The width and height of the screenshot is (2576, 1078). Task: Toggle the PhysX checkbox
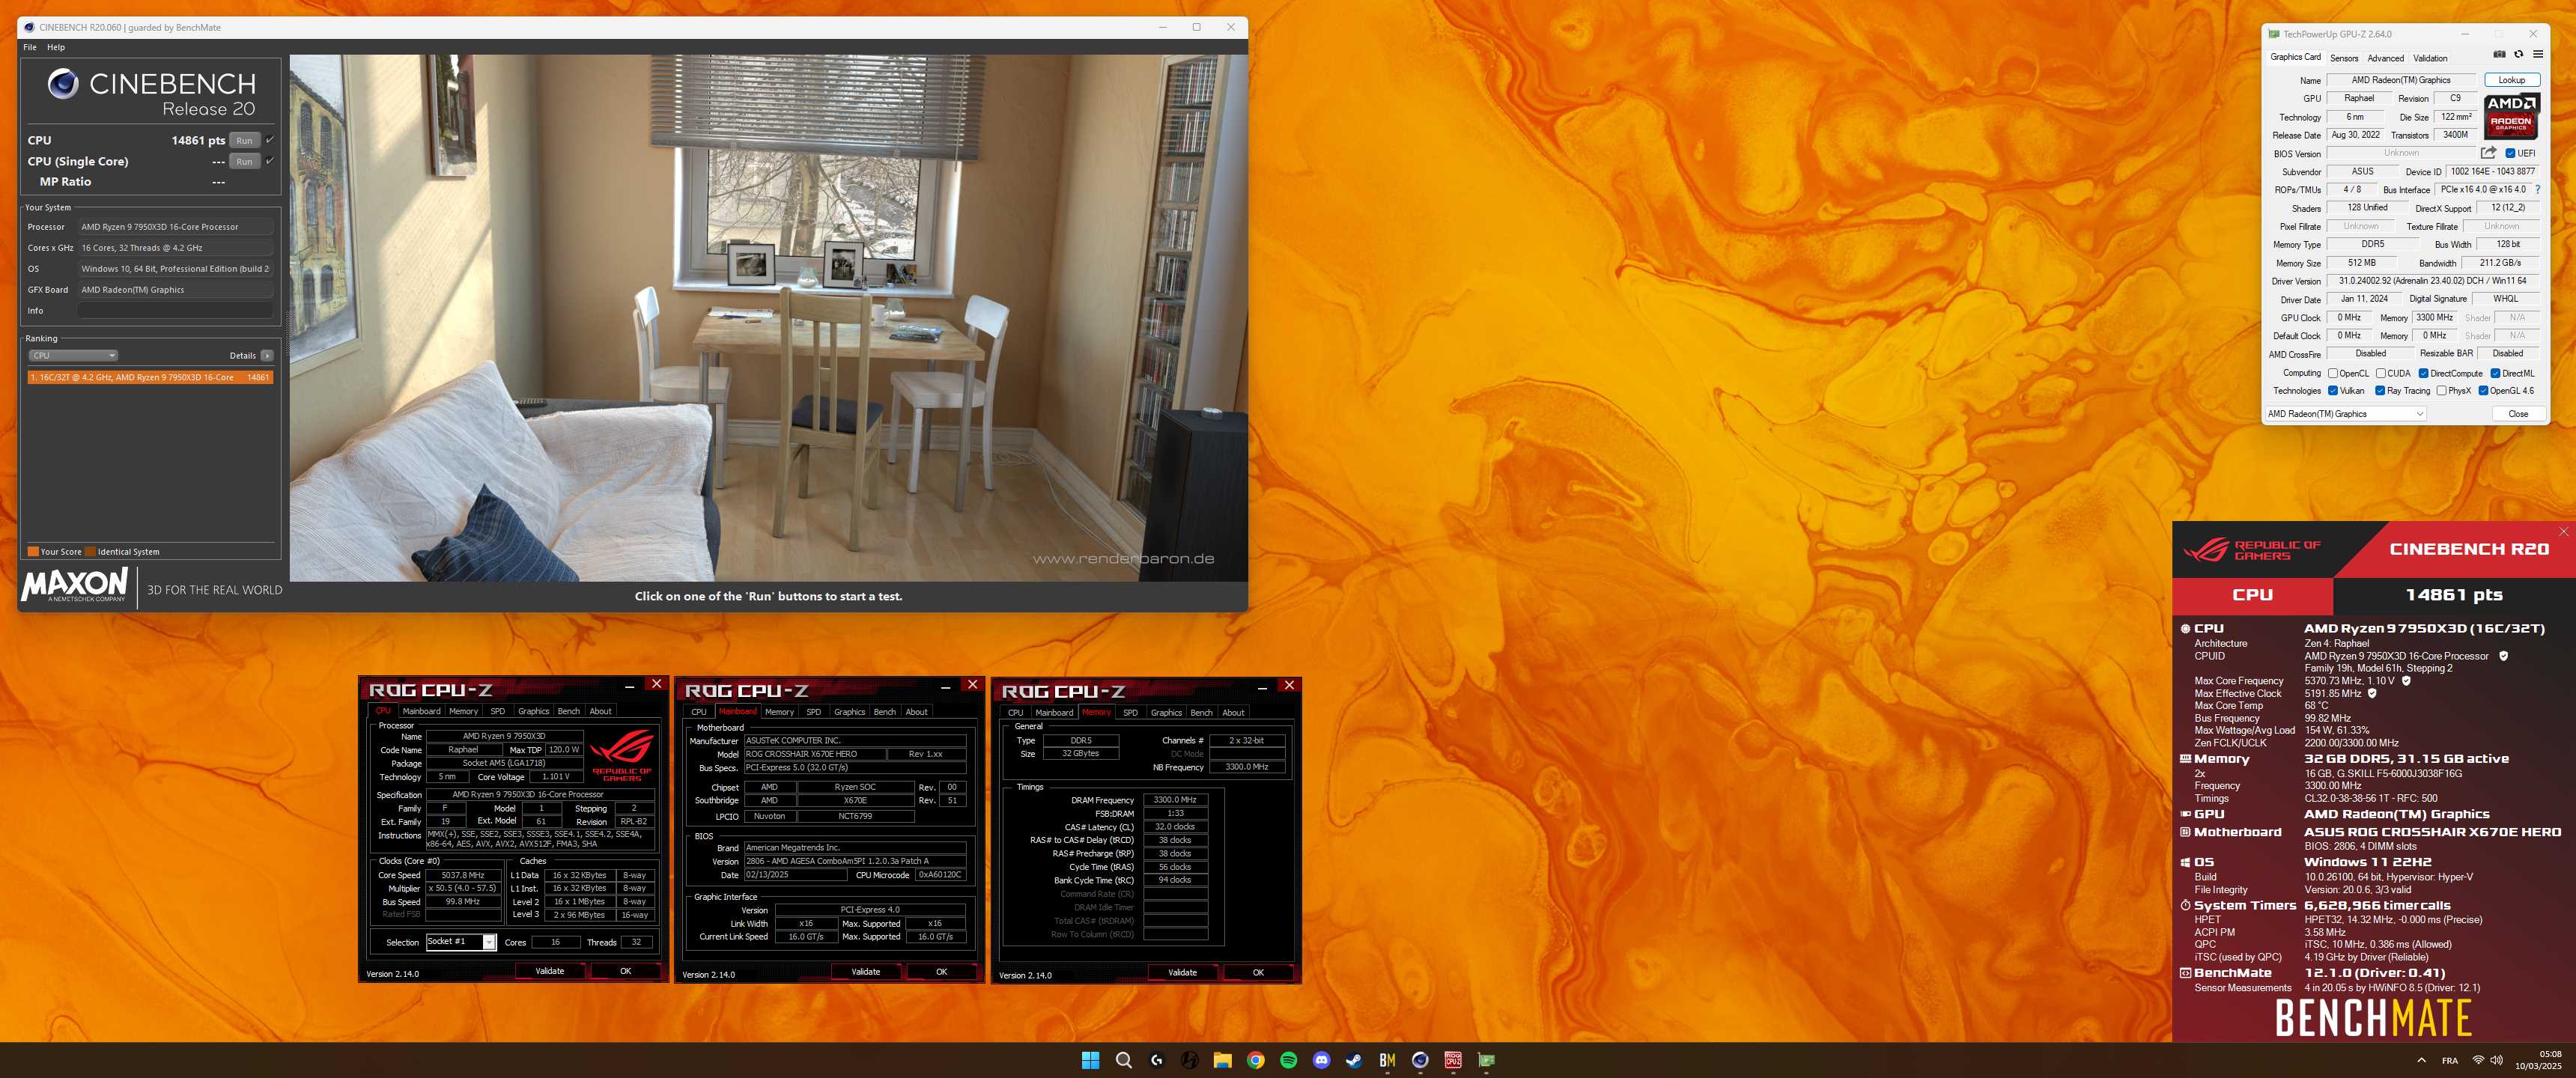tap(2441, 391)
